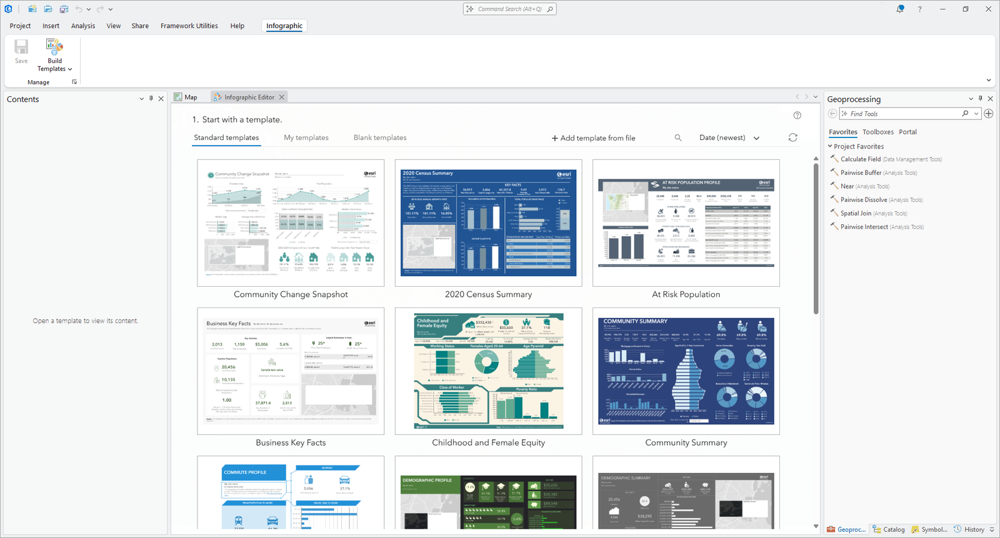Image resolution: width=1000 pixels, height=538 pixels.
Task: Close the Infographic Editor tab
Action: click(282, 97)
